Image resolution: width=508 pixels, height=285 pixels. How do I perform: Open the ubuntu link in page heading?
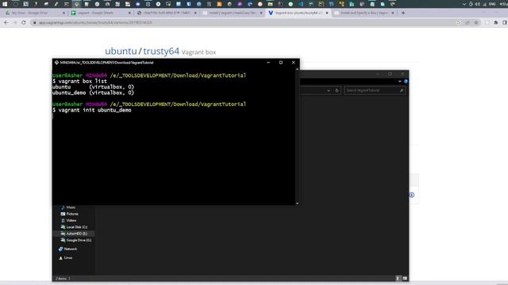121,51
